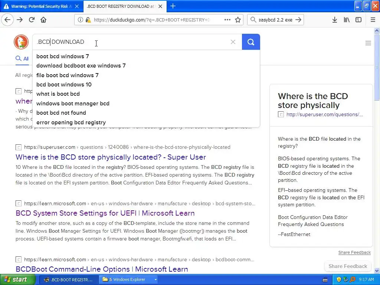Run DuckDuckGo search with blue magnifier button

pos(251,42)
